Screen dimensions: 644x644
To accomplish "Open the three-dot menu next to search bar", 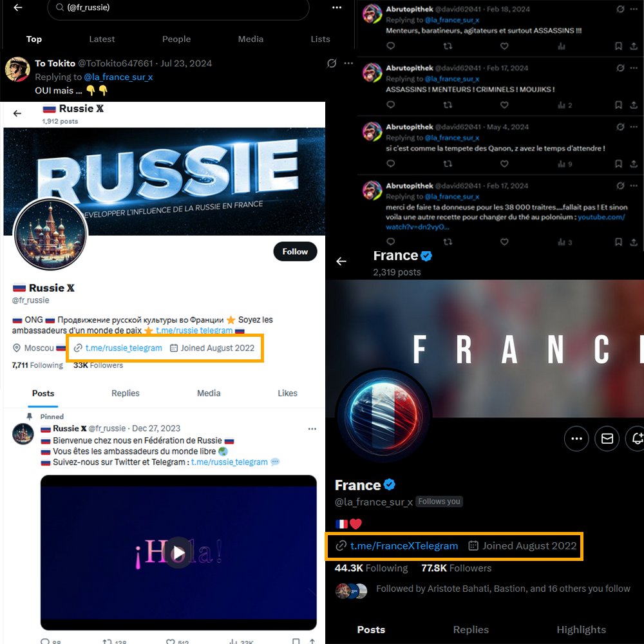I will pyautogui.click(x=337, y=7).
